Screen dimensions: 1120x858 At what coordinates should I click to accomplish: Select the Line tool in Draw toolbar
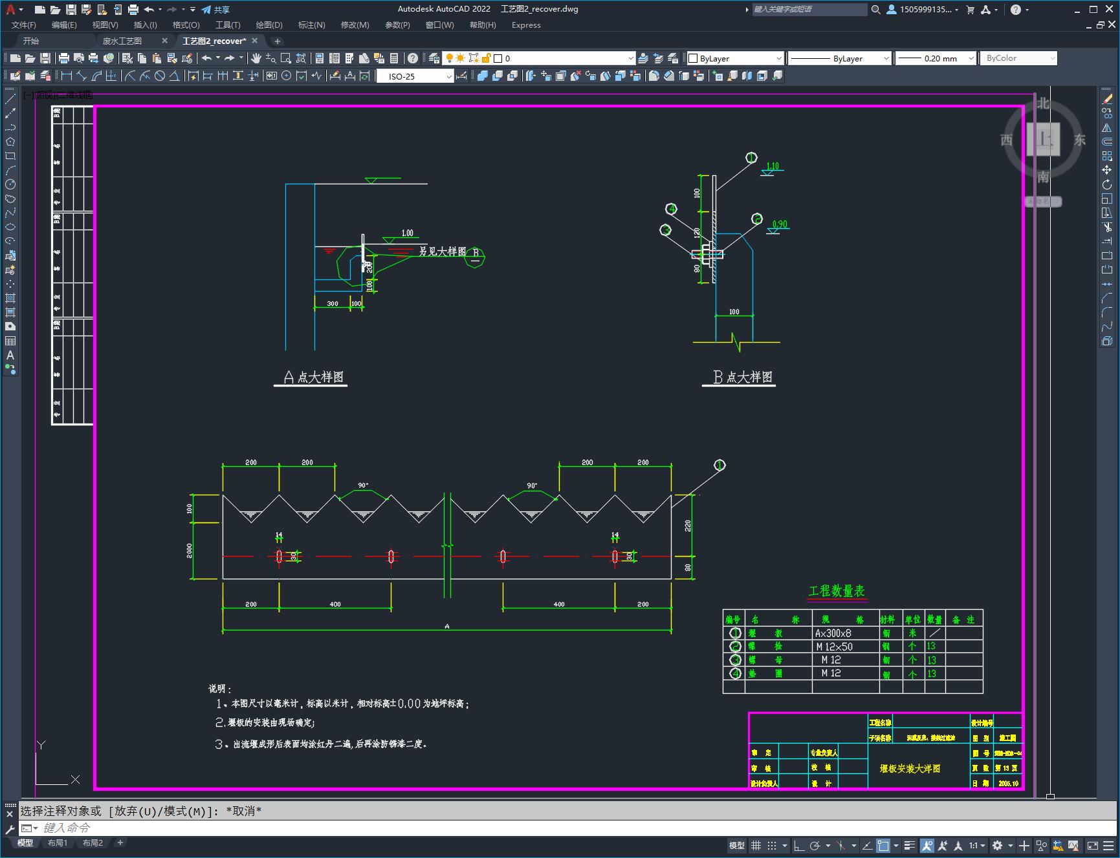point(10,99)
